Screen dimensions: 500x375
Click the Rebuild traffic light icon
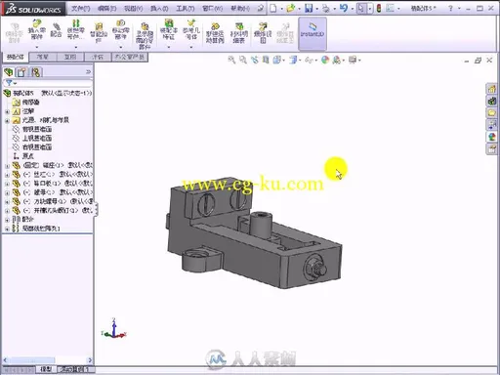pos(379,8)
